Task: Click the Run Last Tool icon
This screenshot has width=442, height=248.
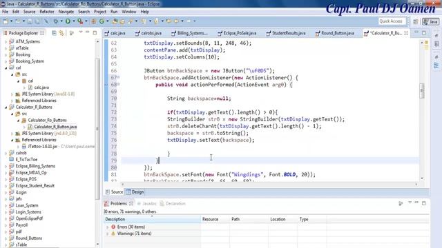Action: coord(80,21)
